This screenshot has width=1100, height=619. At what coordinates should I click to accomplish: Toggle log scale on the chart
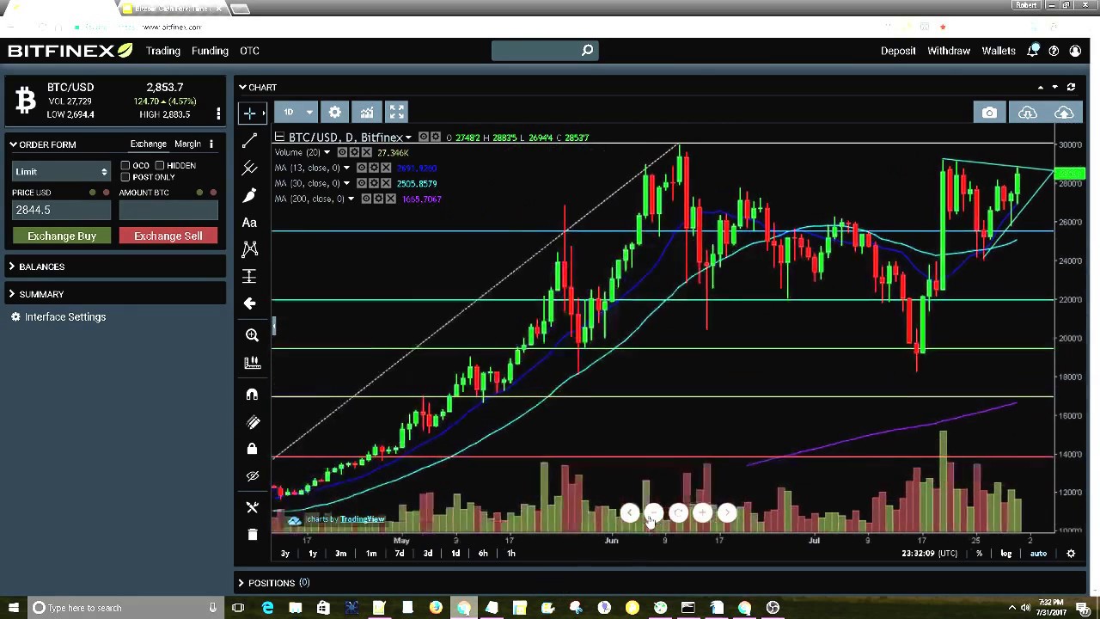(1005, 554)
